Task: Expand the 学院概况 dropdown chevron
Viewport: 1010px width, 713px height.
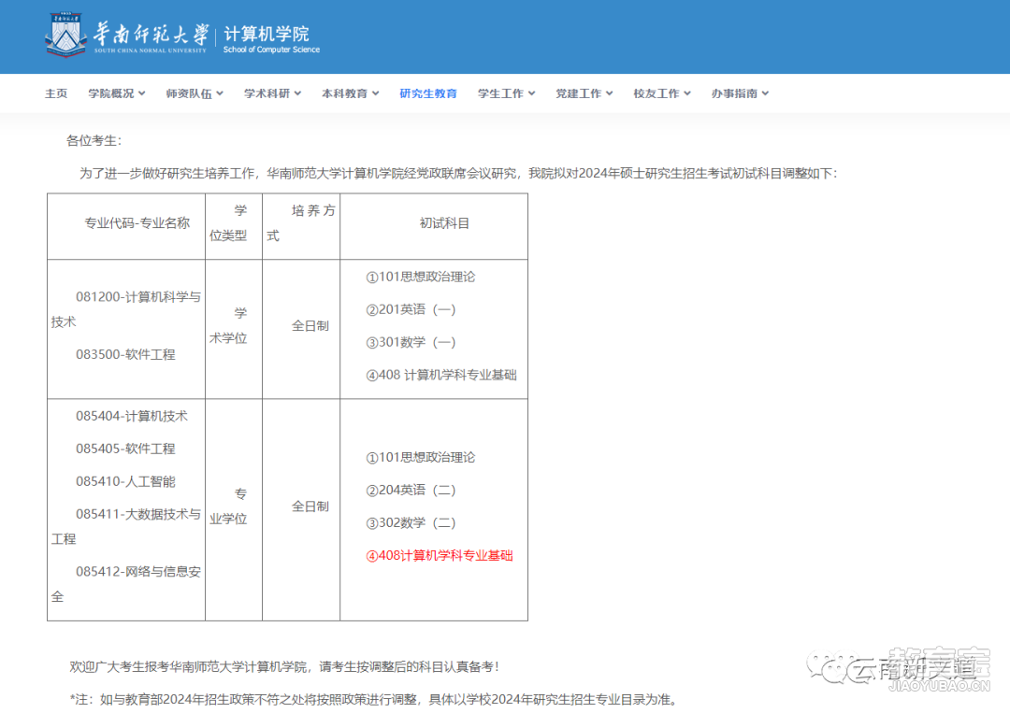Action: [142, 93]
